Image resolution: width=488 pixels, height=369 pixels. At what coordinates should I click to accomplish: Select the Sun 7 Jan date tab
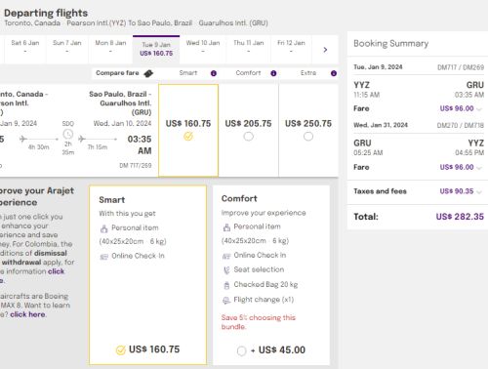67,49
